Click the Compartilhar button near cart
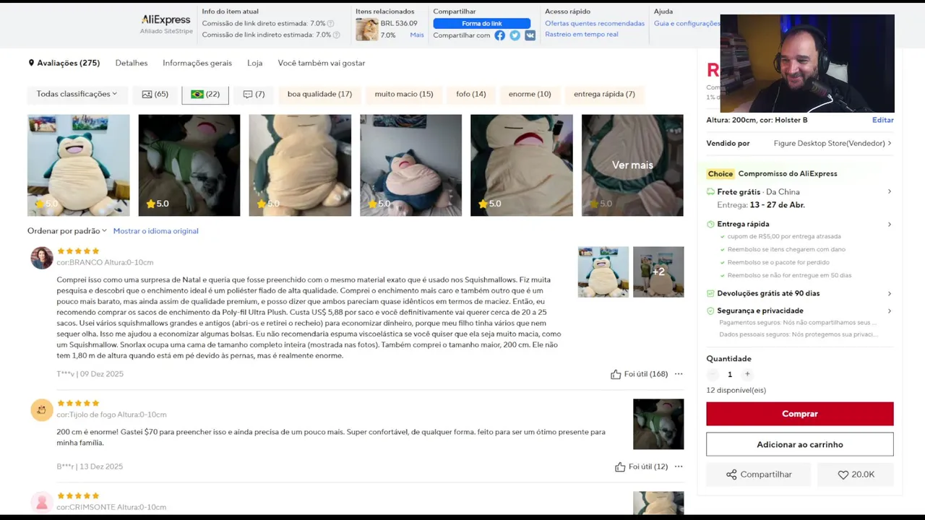This screenshot has width=925, height=520. (759, 474)
